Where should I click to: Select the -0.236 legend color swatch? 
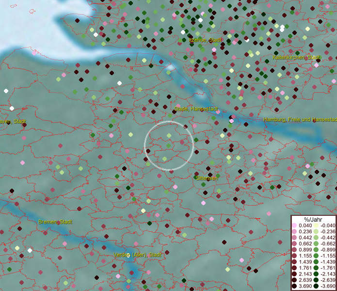pyautogui.click(x=316, y=231)
